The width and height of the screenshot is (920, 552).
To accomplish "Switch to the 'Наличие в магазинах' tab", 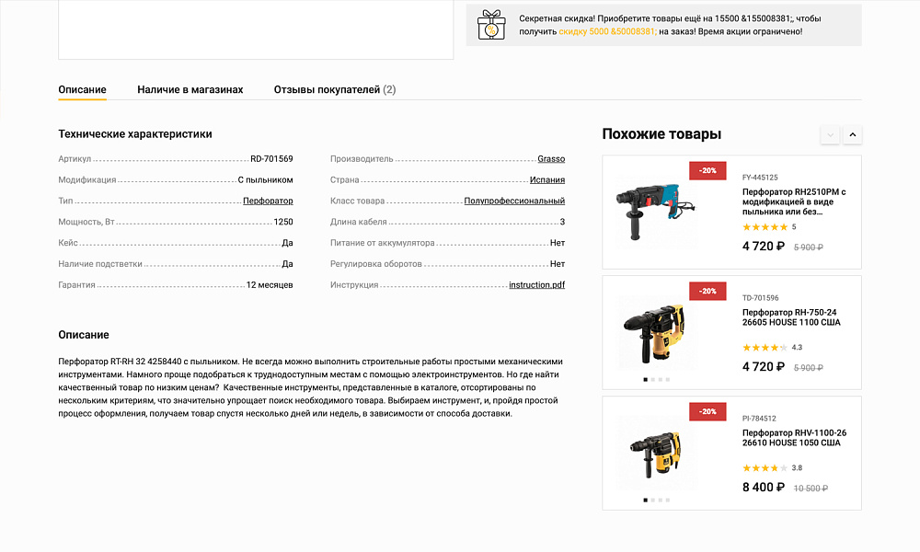I will (190, 89).
